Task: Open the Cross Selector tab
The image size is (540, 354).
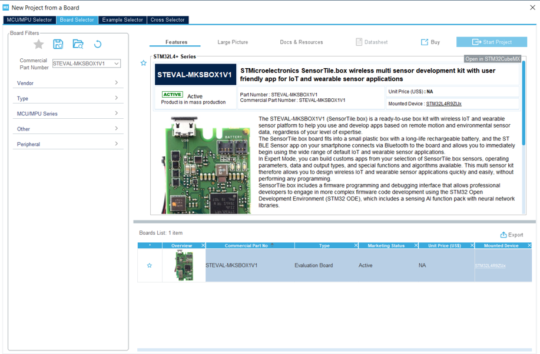Action: click(168, 20)
